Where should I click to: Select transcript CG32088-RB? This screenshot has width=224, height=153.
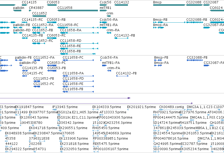pos(195,22)
